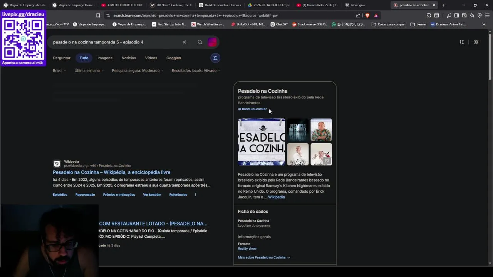Toggle the browser sidebar panel icon
Image resolution: width=493 pixels, height=277 pixels.
pyautogui.click(x=456, y=15)
